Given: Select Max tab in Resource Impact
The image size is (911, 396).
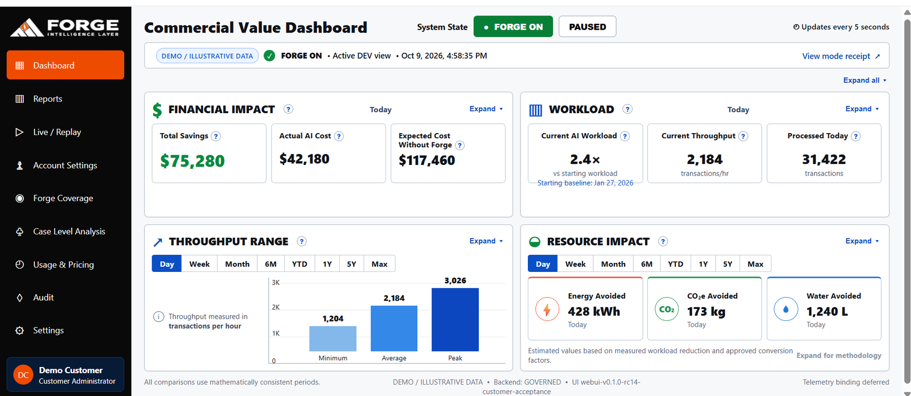Looking at the screenshot, I should 756,264.
